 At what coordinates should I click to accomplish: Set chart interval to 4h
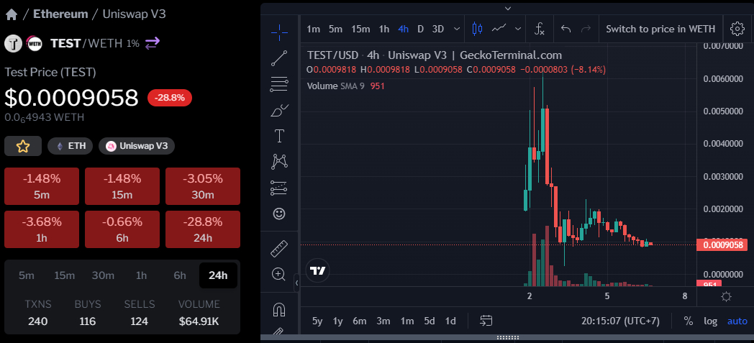[x=404, y=29]
